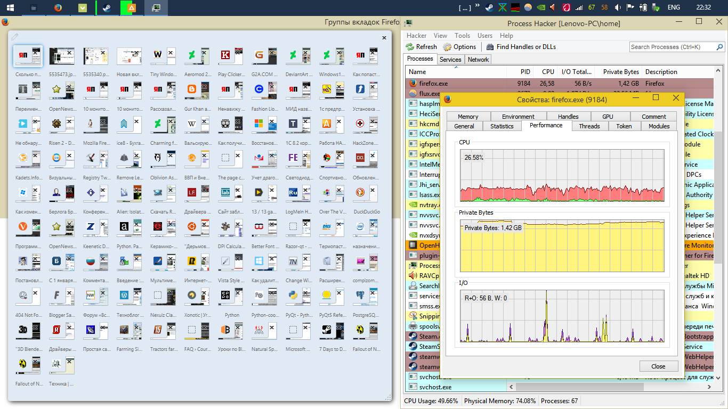The image size is (728, 409).
Task: Click "Physical Memory: 74.08%" in status bar
Action: (500, 401)
